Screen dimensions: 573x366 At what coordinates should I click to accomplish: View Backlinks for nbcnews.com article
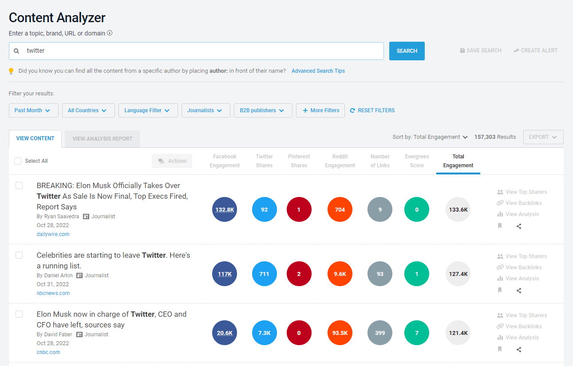click(519, 268)
